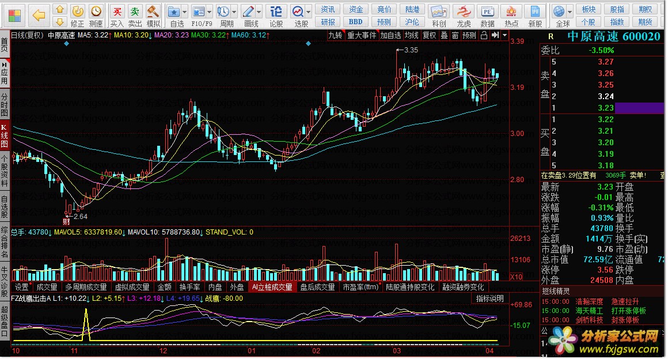The image size is (668, 359).
Task: Expand the 周期 dropdown arrow
Action: coord(234,12)
